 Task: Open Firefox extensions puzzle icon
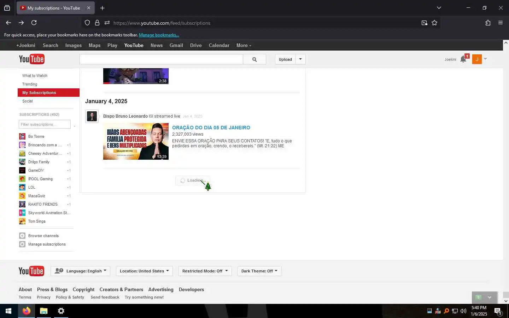pos(488,23)
